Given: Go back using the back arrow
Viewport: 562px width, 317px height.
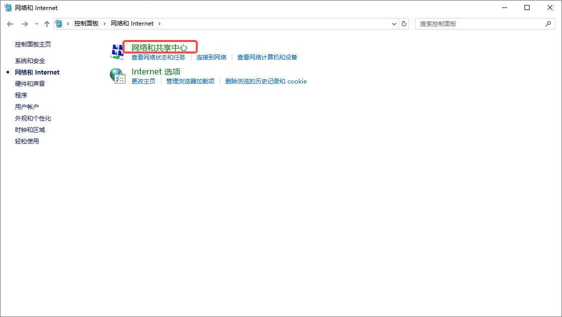Looking at the screenshot, I should (10, 24).
